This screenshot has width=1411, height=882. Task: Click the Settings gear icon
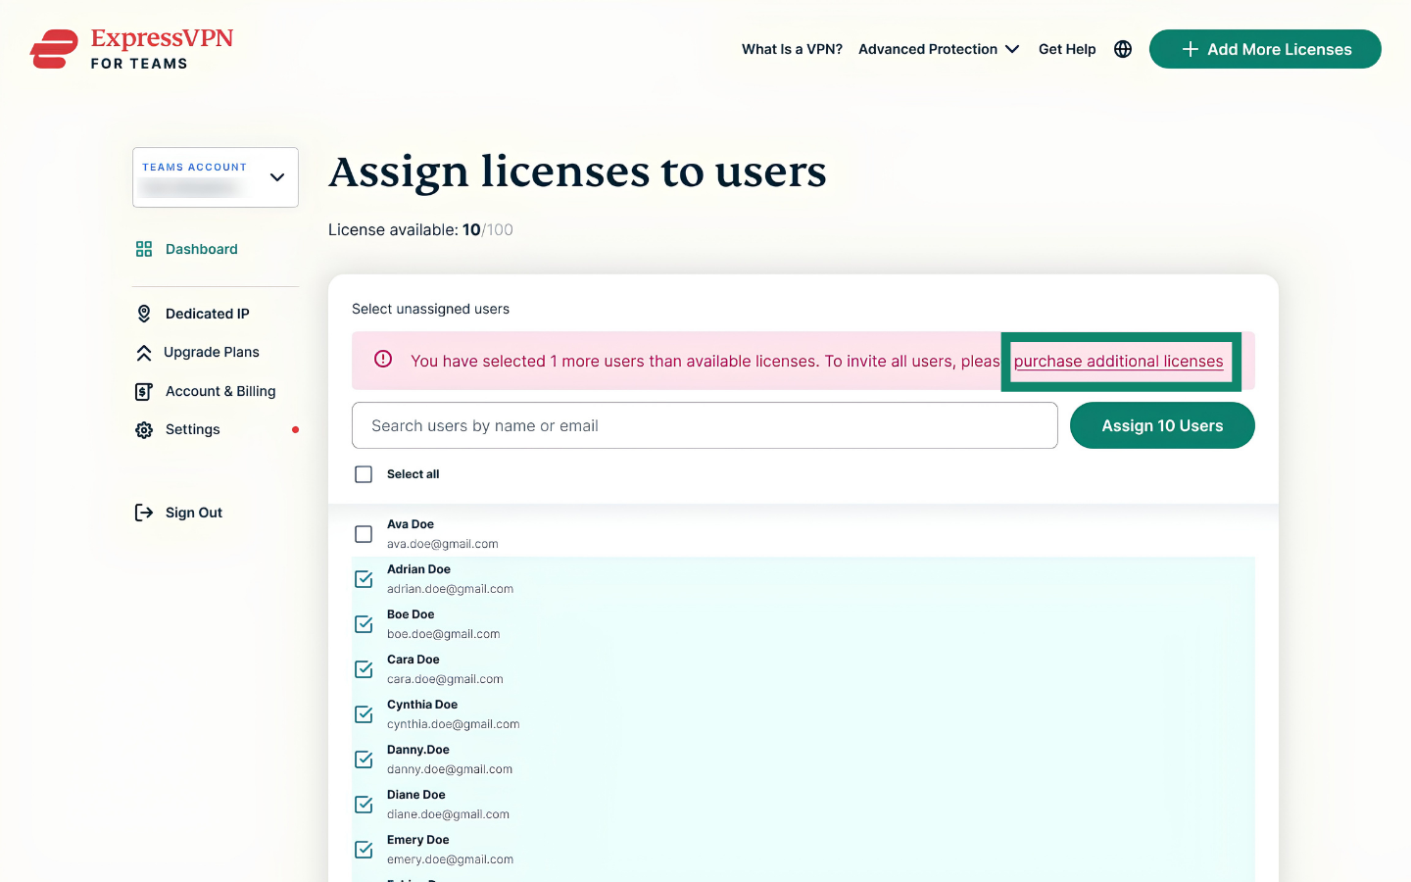coord(144,430)
